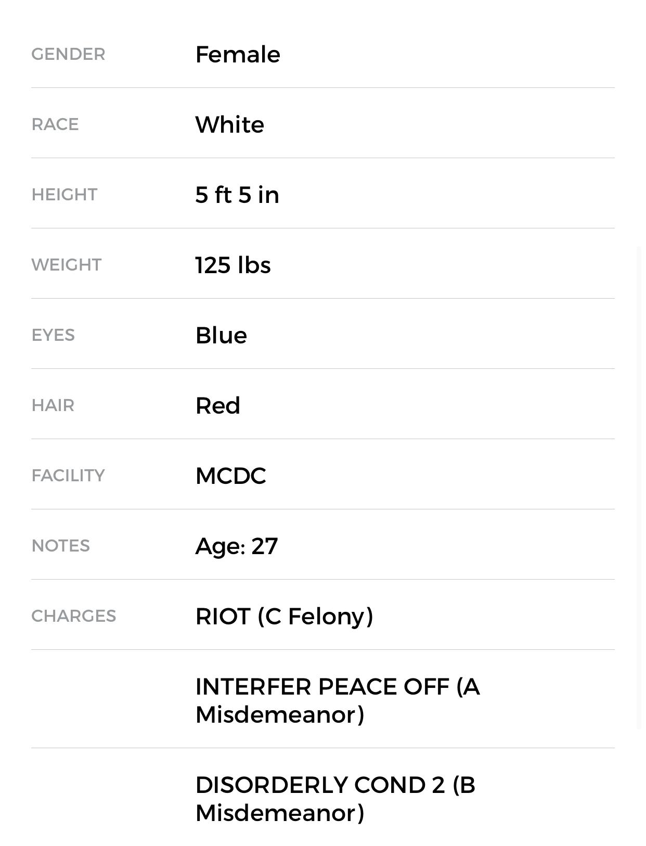Click the RIOT (C Felony) charge
646x846 pixels.
point(284,617)
